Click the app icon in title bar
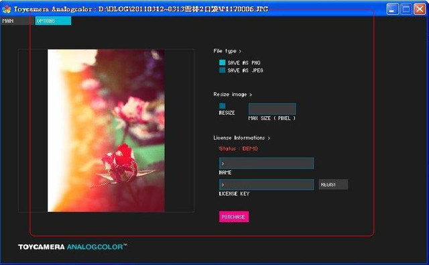This screenshot has height=265, width=429. pos(7,9)
